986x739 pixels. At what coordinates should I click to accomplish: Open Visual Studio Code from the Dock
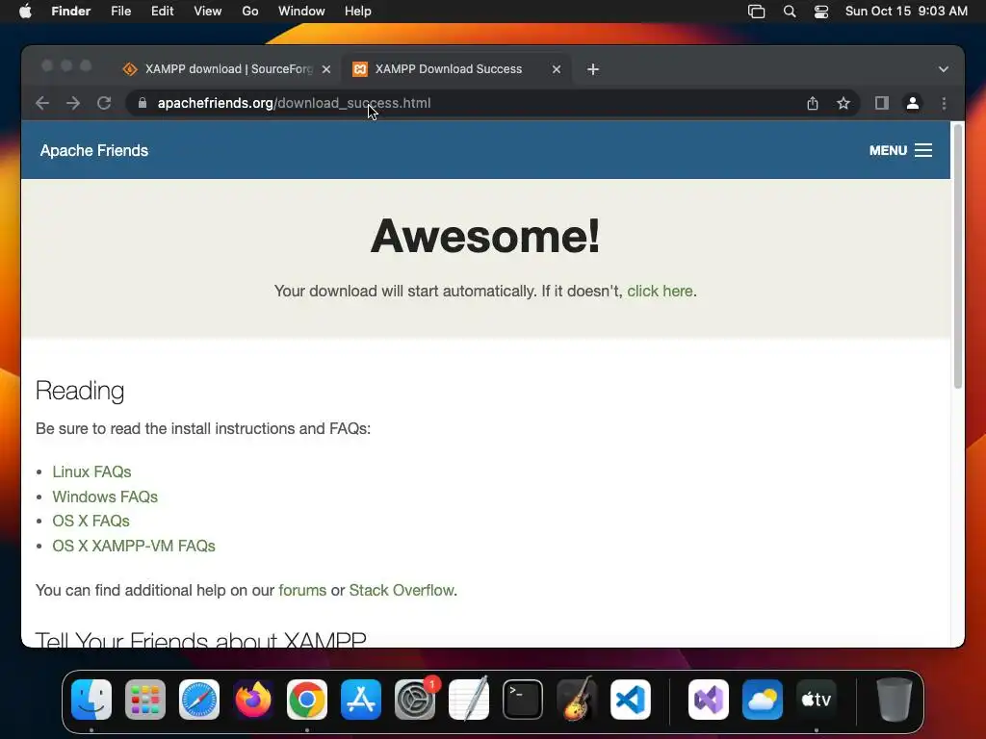pos(631,700)
